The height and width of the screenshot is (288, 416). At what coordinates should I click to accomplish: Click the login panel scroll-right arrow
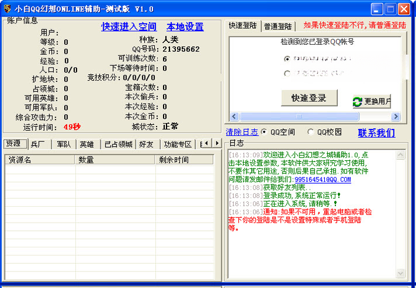tap(395, 116)
